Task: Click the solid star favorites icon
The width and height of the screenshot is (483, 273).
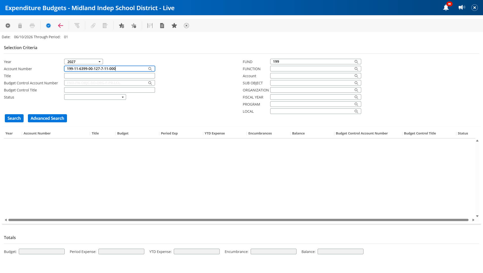Action: click(x=174, y=26)
